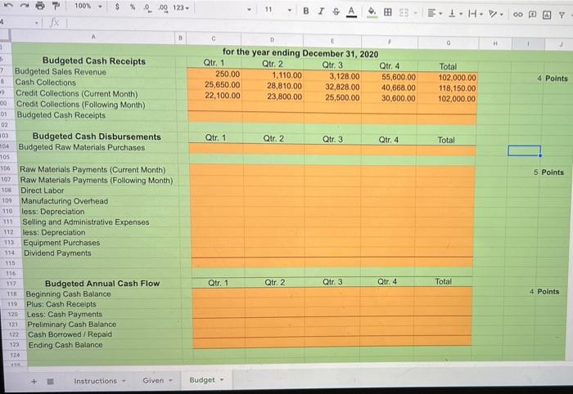
Task: Open the merge cells dropdown arrow
Action: pyautogui.click(x=415, y=14)
